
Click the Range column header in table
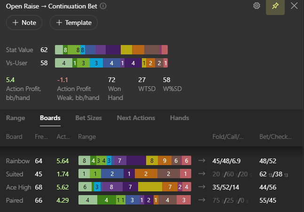(x=87, y=136)
